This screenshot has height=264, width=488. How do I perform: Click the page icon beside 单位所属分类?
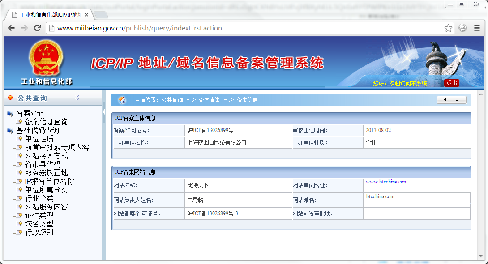click(19, 190)
